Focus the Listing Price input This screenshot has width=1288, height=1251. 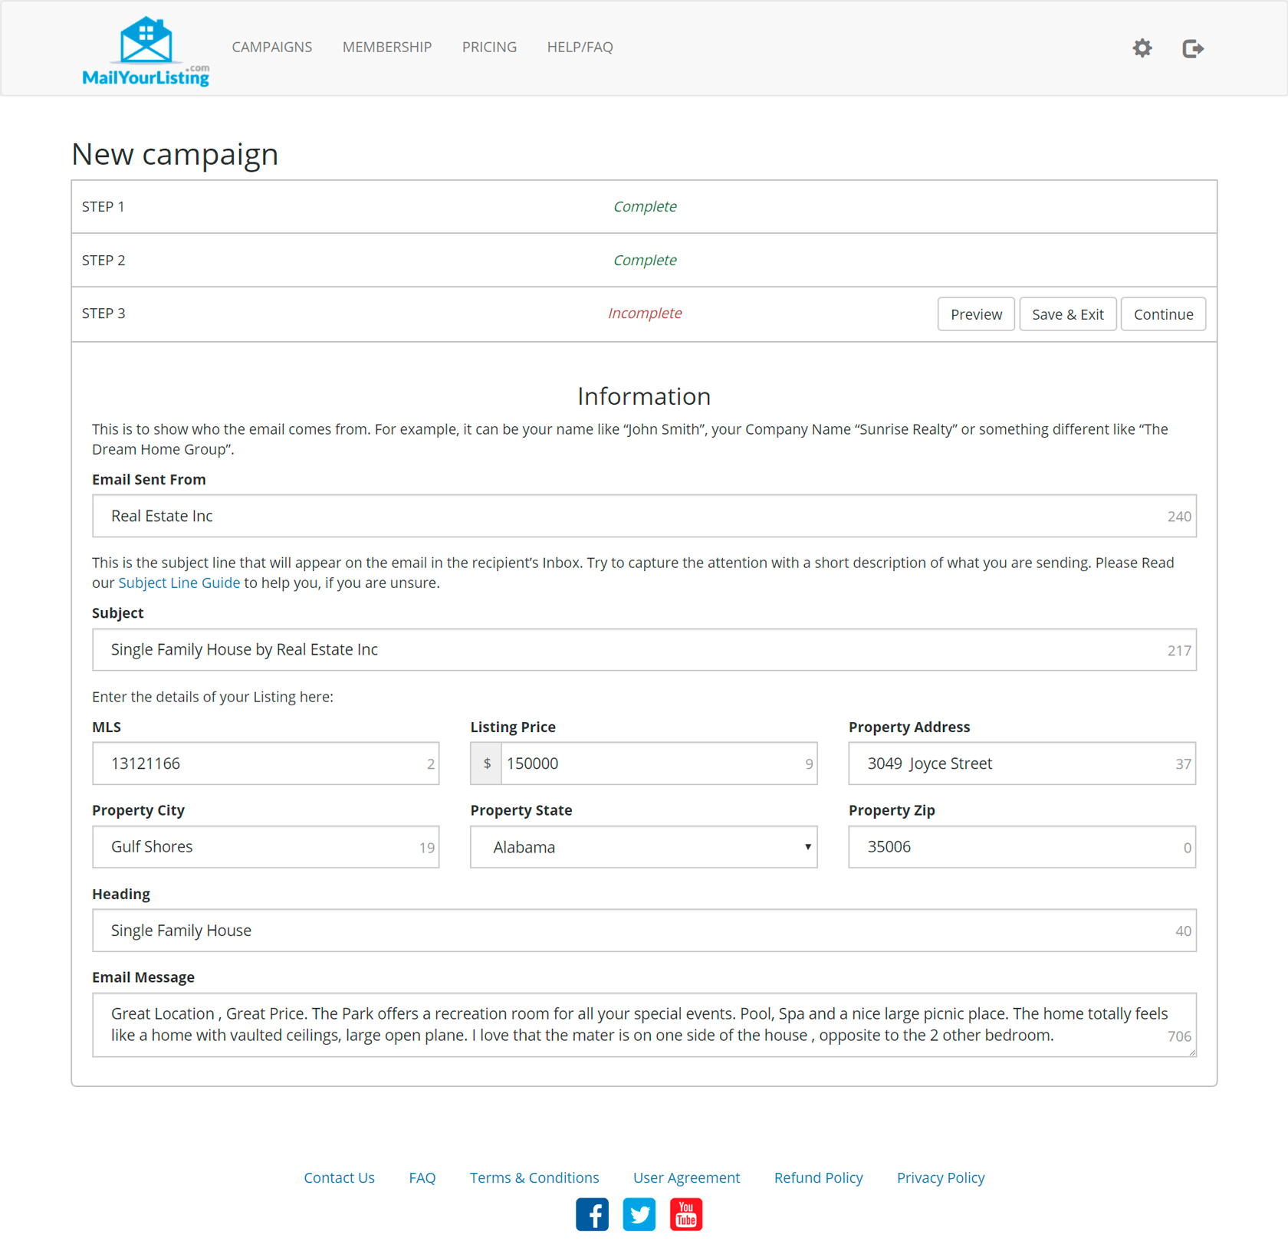[x=652, y=763]
